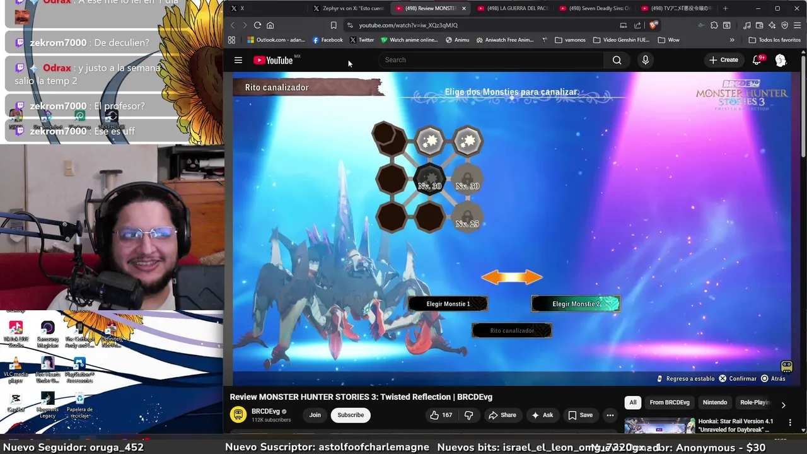Open the Todos los favoritos folder
Viewport: 807px width, 454px height.
pos(774,40)
